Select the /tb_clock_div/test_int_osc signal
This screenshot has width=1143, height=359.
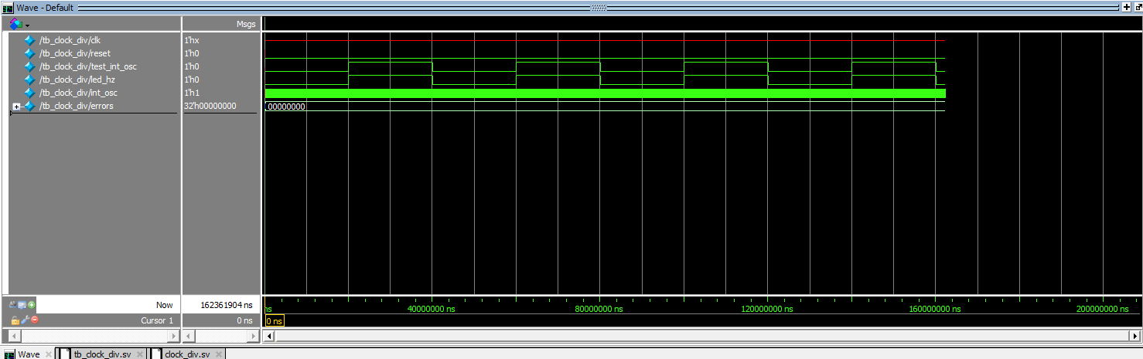point(87,66)
